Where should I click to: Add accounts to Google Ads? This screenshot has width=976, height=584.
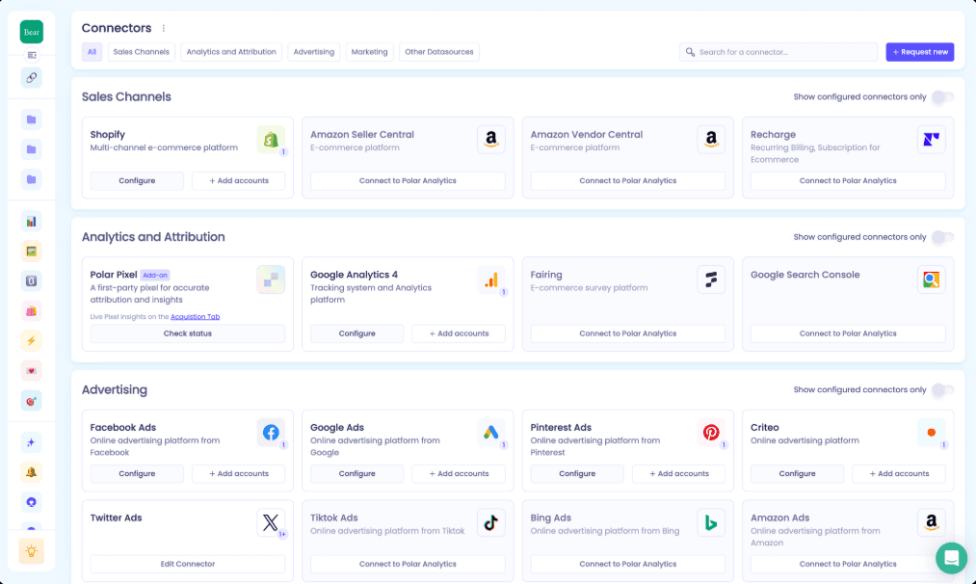459,473
